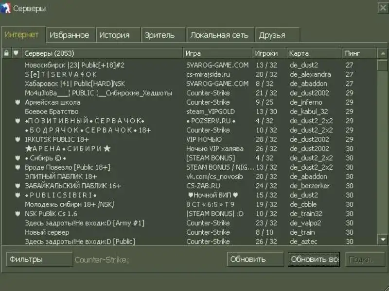Viewport: 389px width, 291px height.
Task: Click the shield icon on NSK PuBliK Cs 1.6 row
Action: pyautogui.click(x=18, y=213)
